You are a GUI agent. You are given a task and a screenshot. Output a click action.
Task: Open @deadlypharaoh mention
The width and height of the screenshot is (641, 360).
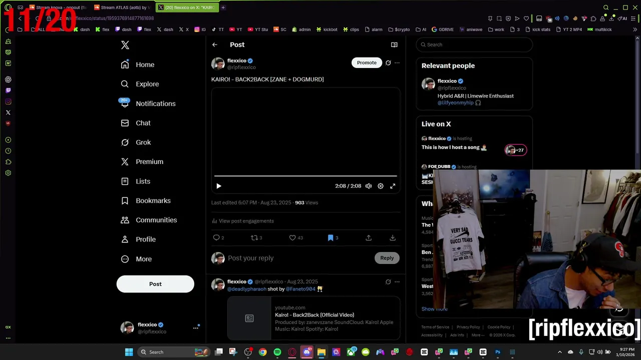click(x=247, y=289)
